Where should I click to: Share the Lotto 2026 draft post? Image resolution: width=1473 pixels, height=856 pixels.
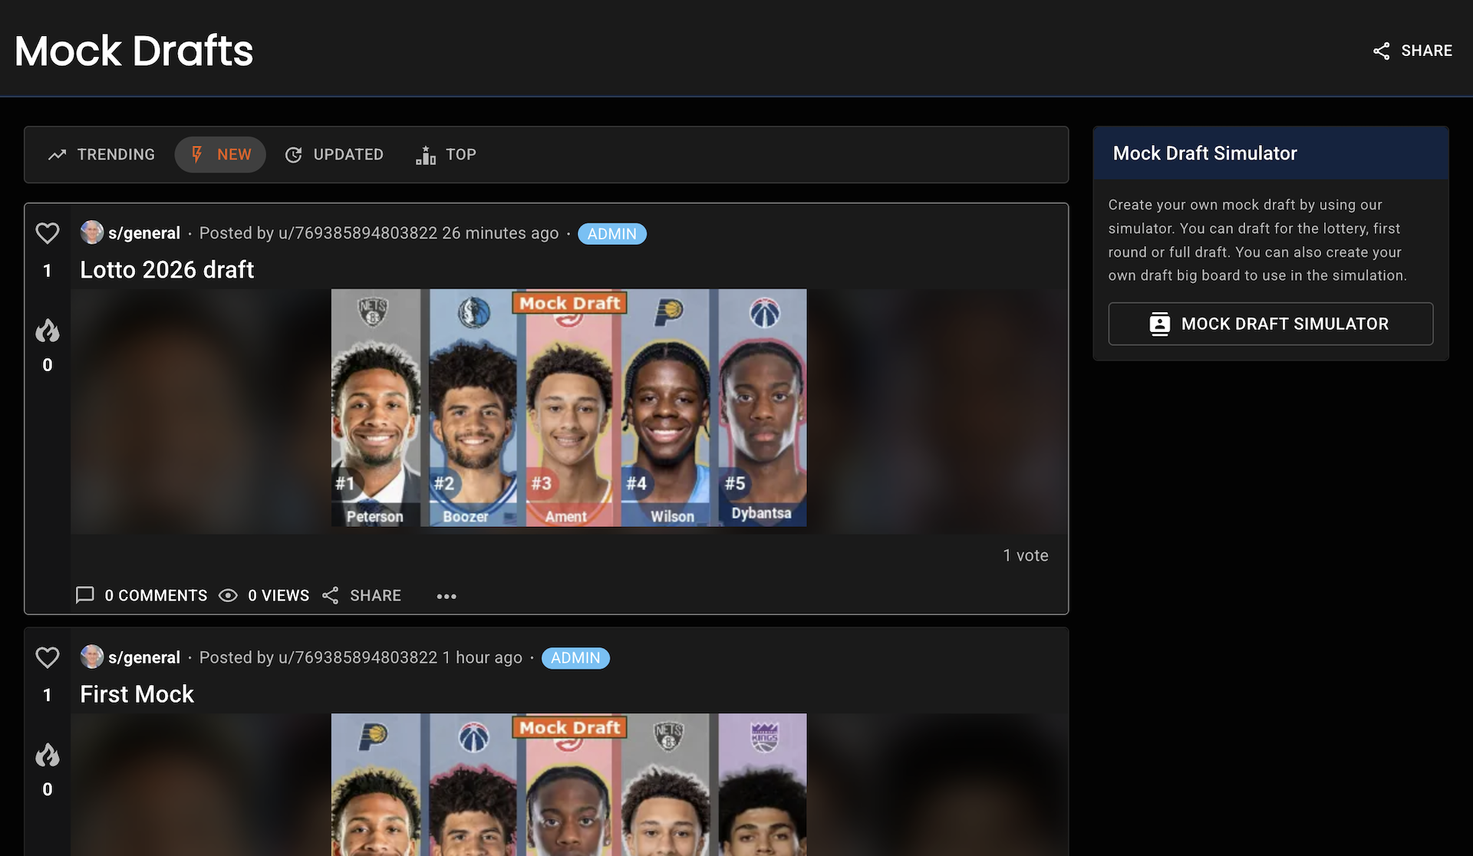pos(362,595)
